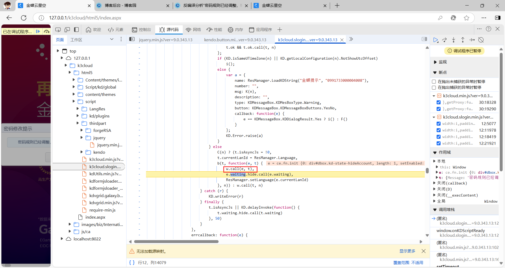Image resolution: width=505 pixels, height=268 pixels.
Task: Open the 应用程序 application tab
Action: coord(260,30)
